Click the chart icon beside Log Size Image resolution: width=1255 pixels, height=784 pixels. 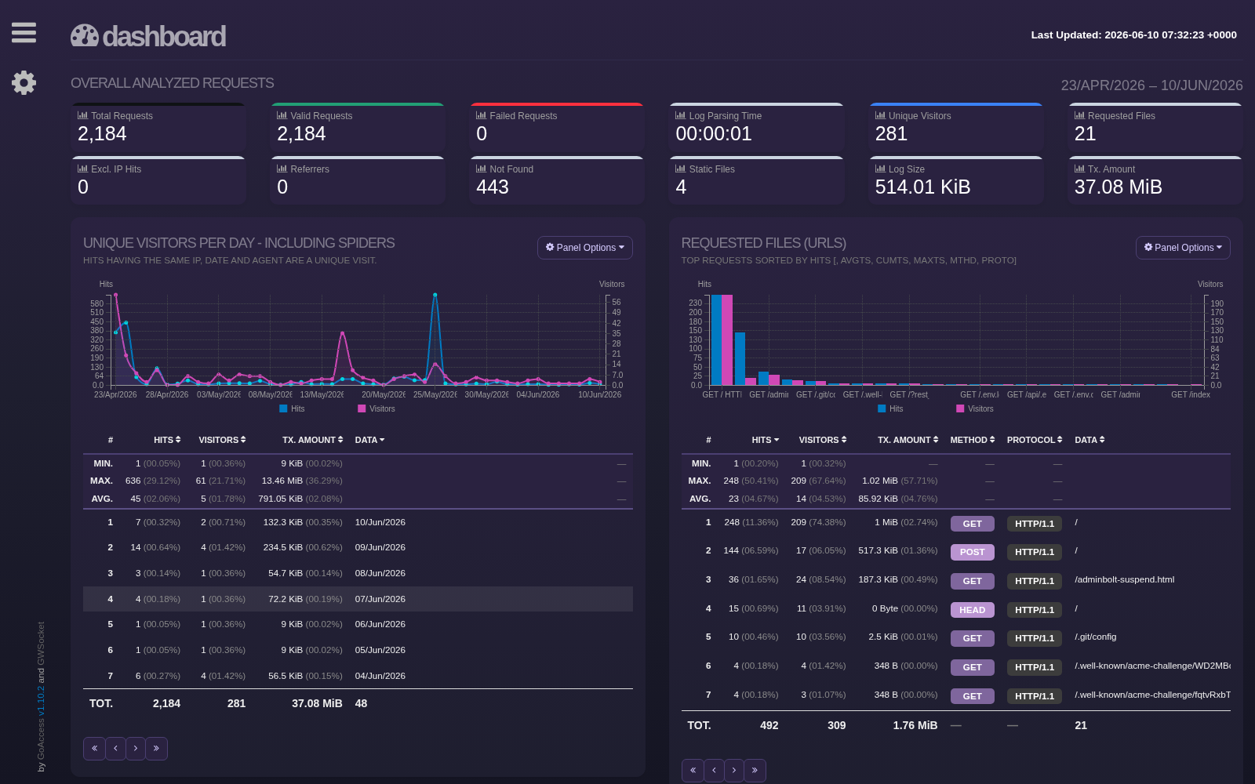880,169
